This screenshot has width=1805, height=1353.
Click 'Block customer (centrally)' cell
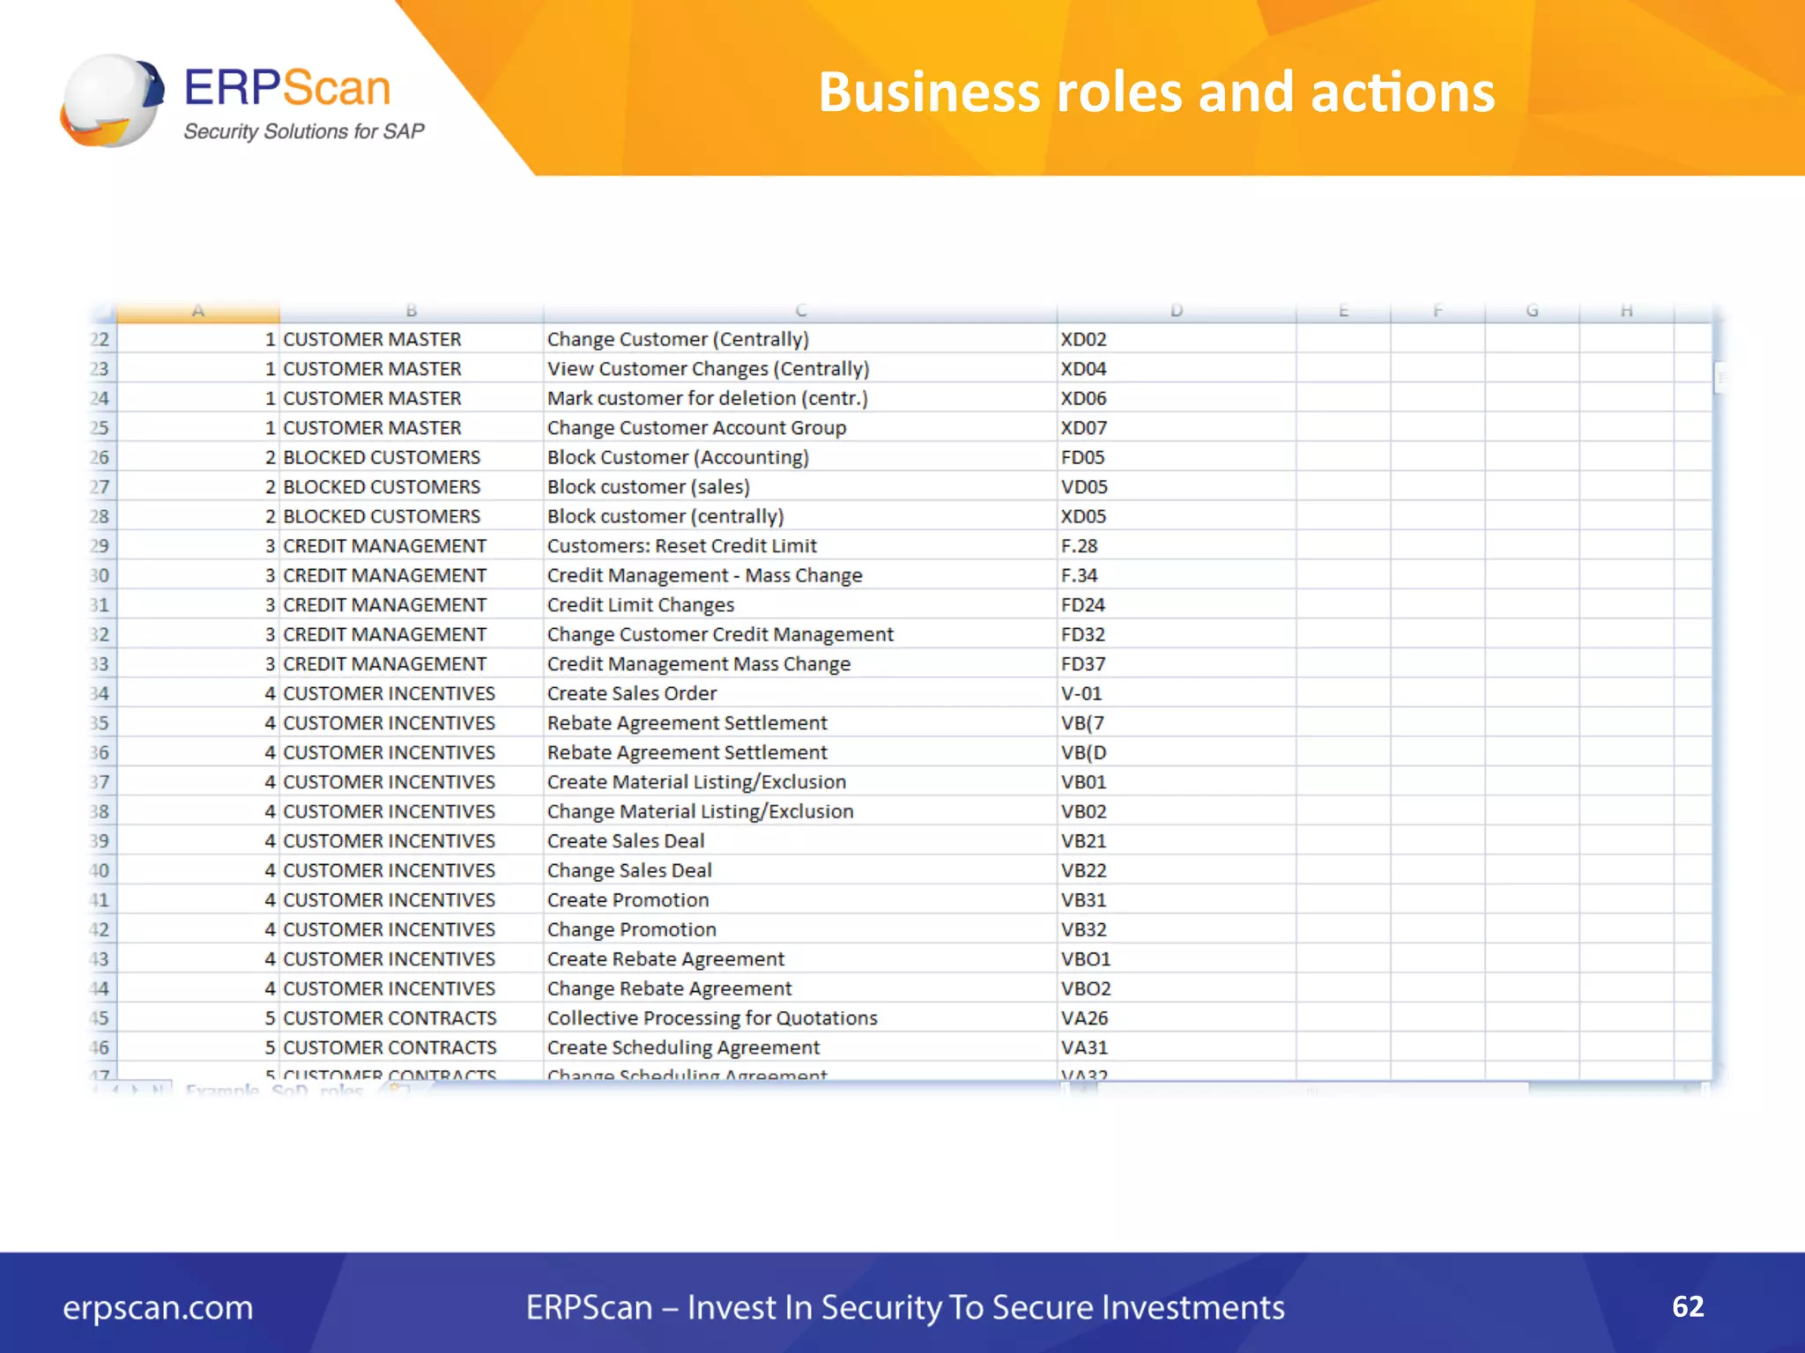click(800, 516)
